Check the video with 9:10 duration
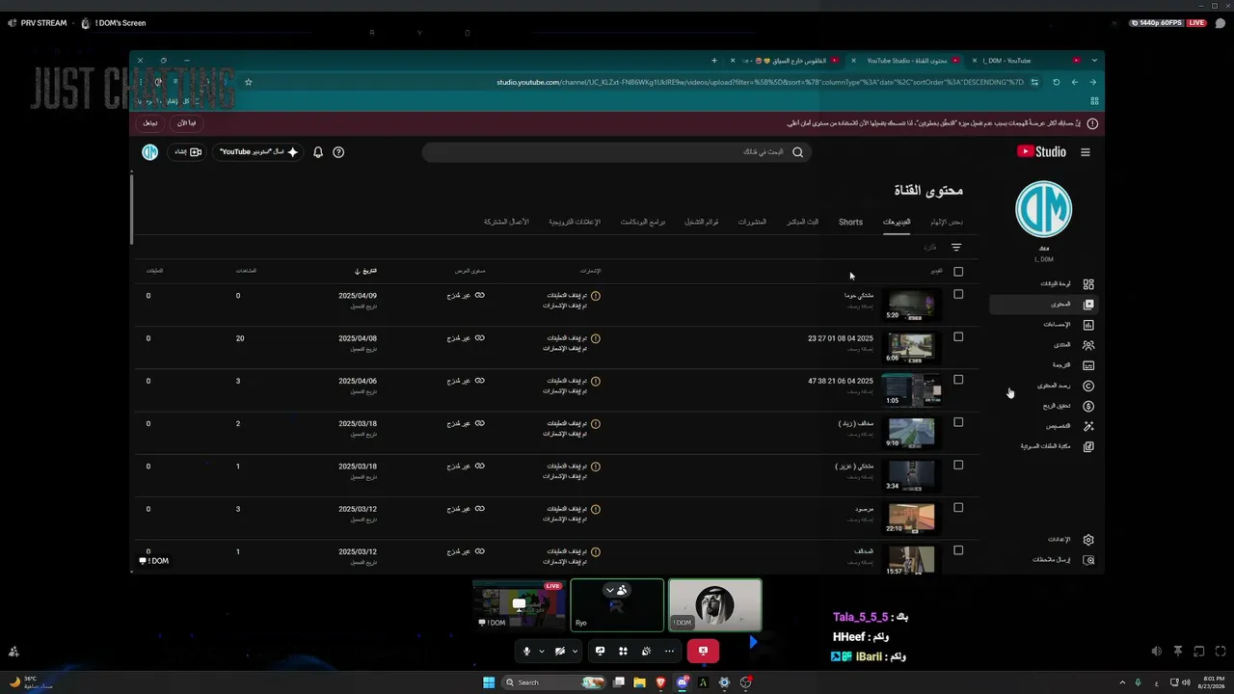The height and width of the screenshot is (694, 1234). coord(958,422)
